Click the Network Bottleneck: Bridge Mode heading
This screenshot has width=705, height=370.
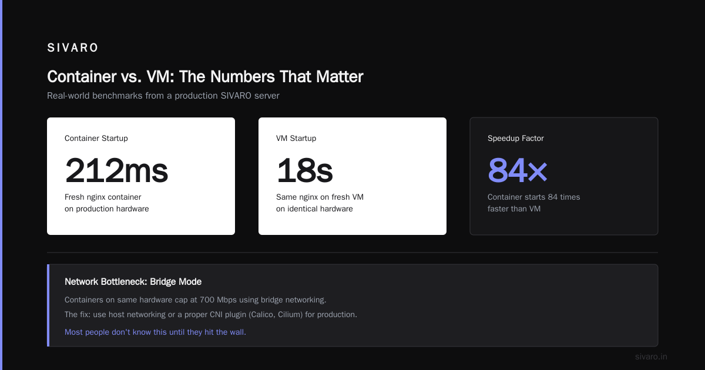133,282
